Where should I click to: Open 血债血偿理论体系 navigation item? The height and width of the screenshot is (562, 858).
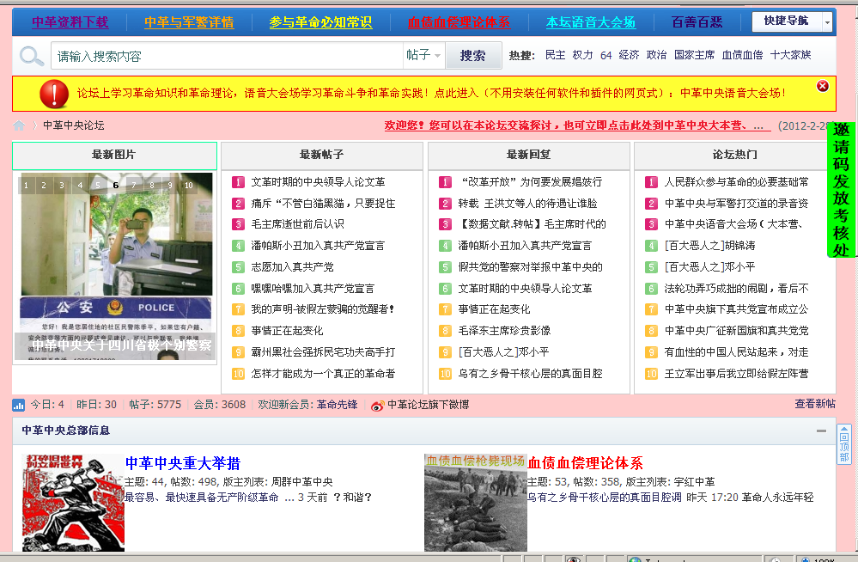pyautogui.click(x=459, y=22)
